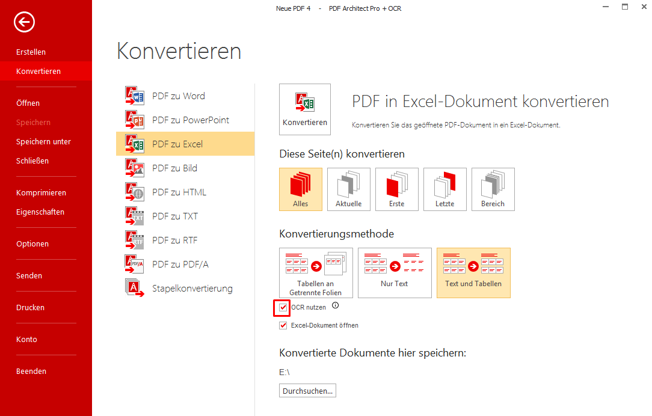
Task: Select the PDF zu Excel conversion option
Action: point(185,144)
